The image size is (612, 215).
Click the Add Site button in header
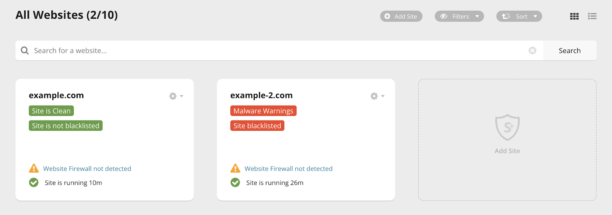point(401,16)
